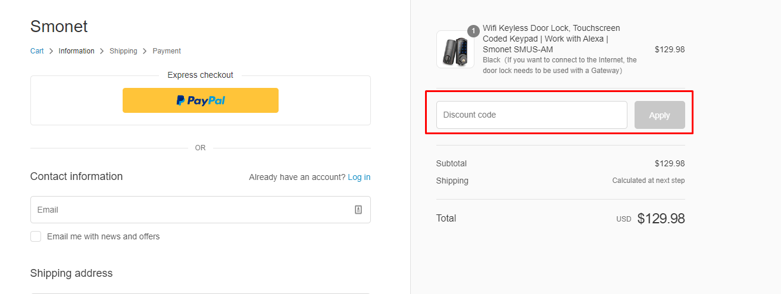The width and height of the screenshot is (781, 294).
Task: Click the Discount code field
Action: (532, 115)
